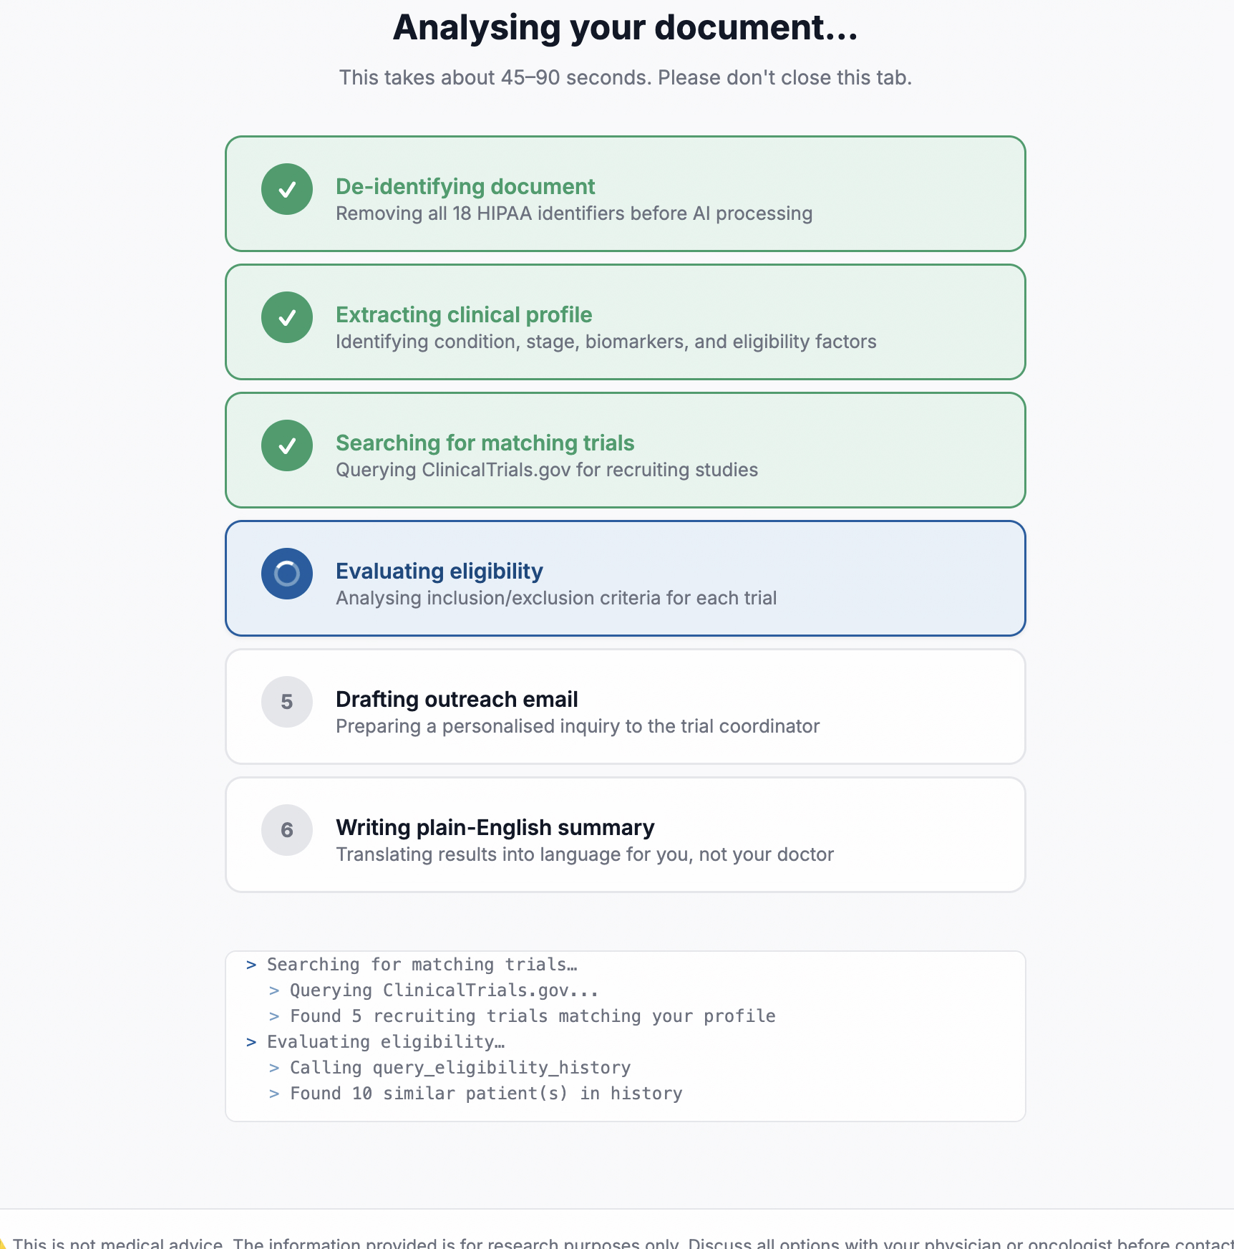
Task: Select the Evaluating eligibility active step
Action: pyautogui.click(x=626, y=579)
